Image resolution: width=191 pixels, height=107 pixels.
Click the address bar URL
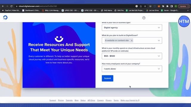(x=38, y=6)
